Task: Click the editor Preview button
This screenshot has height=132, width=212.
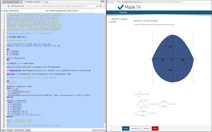Action: (10, 130)
